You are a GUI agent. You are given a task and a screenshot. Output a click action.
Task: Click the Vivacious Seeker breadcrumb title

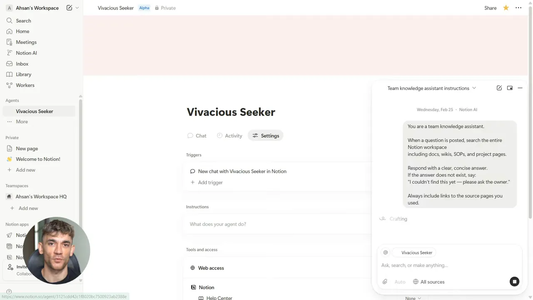coord(116,8)
